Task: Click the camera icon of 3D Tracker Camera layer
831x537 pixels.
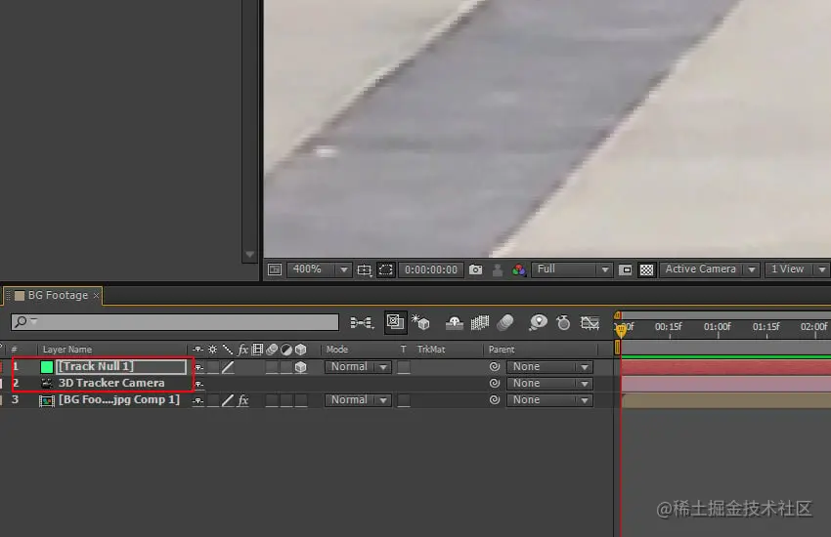Action: (47, 383)
